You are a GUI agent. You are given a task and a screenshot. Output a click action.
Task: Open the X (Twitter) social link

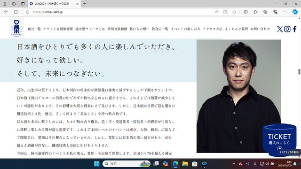pos(280,29)
